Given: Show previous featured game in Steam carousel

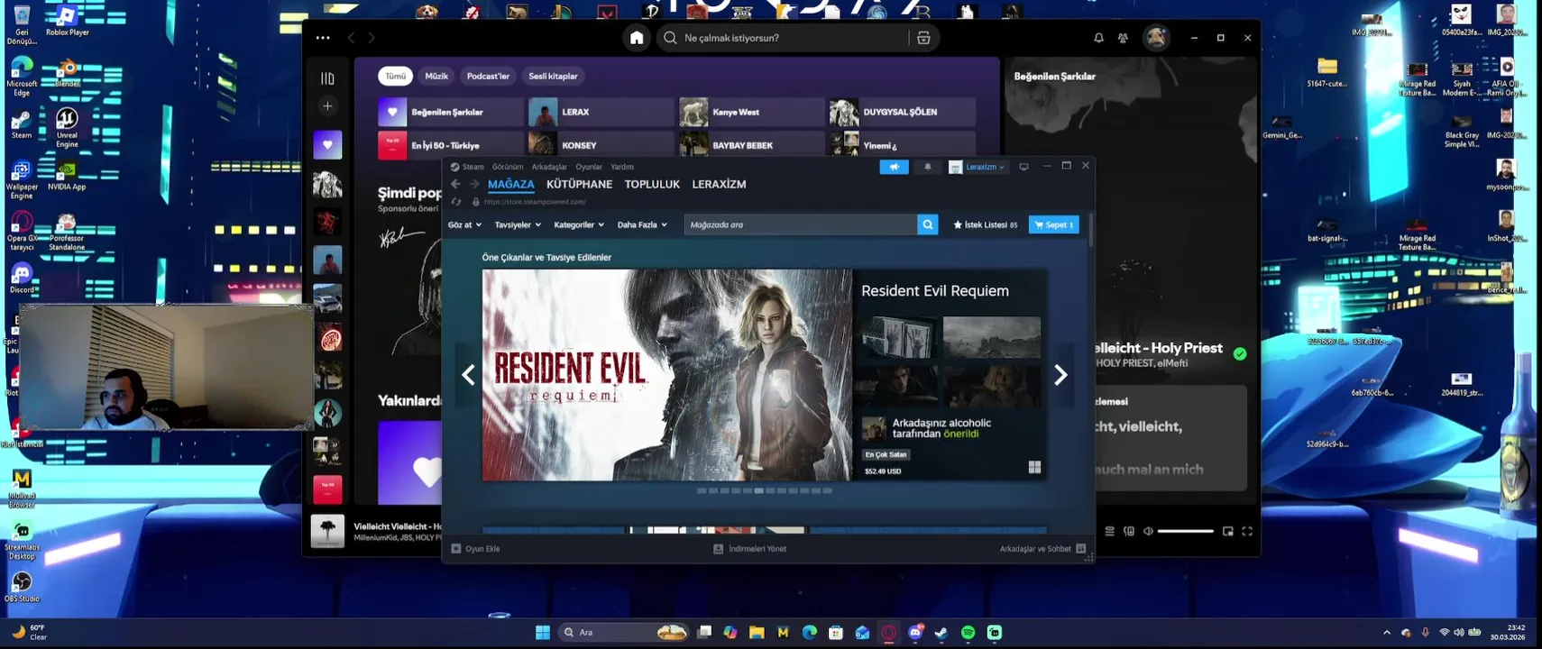Looking at the screenshot, I should 468,375.
